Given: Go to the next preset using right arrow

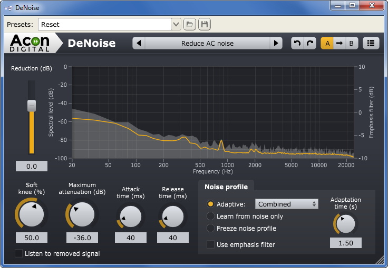Looking at the screenshot, I should click(276, 43).
